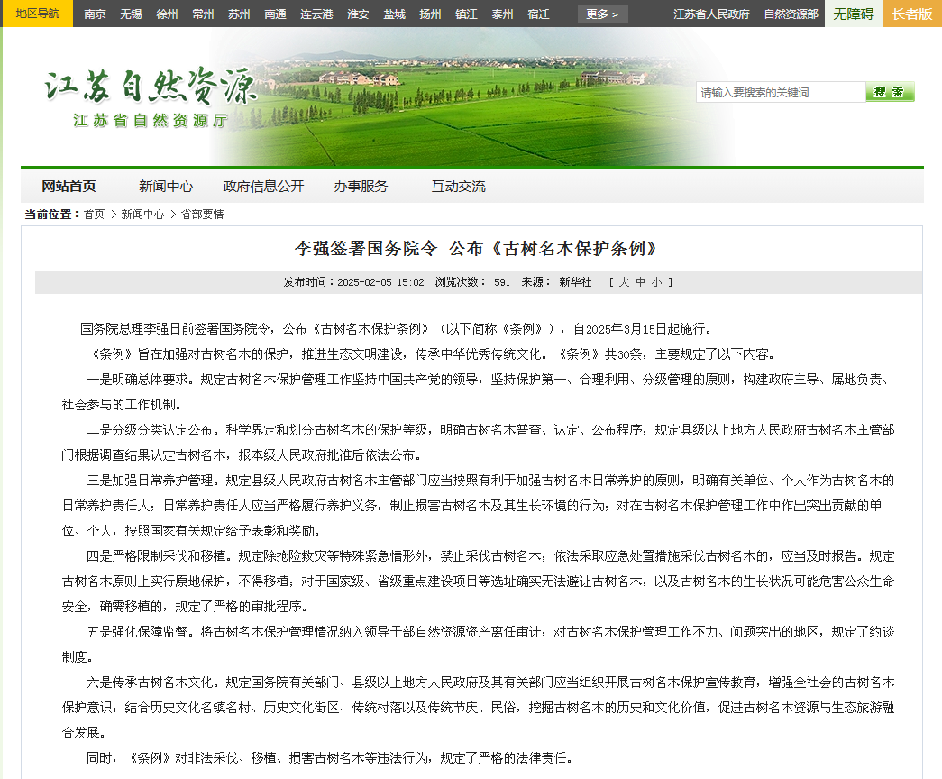Click the paragraph starting 四是严格限制采伐和移植

click(x=478, y=582)
